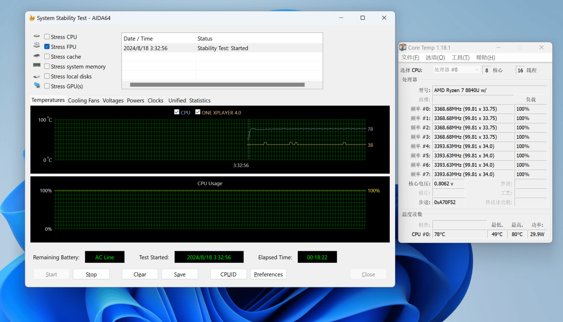The width and height of the screenshot is (563, 322).
Task: Click the Stop button
Action: [91, 274]
